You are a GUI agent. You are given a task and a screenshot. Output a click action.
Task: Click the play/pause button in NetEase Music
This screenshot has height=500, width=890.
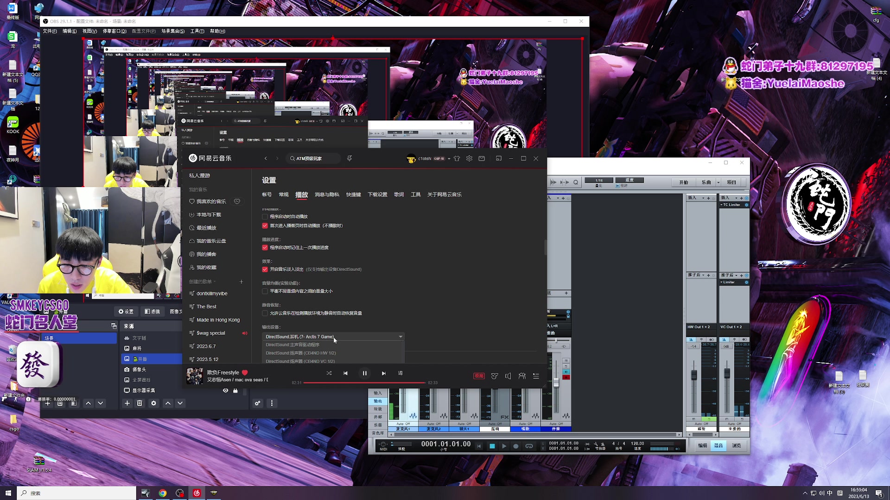pos(364,373)
